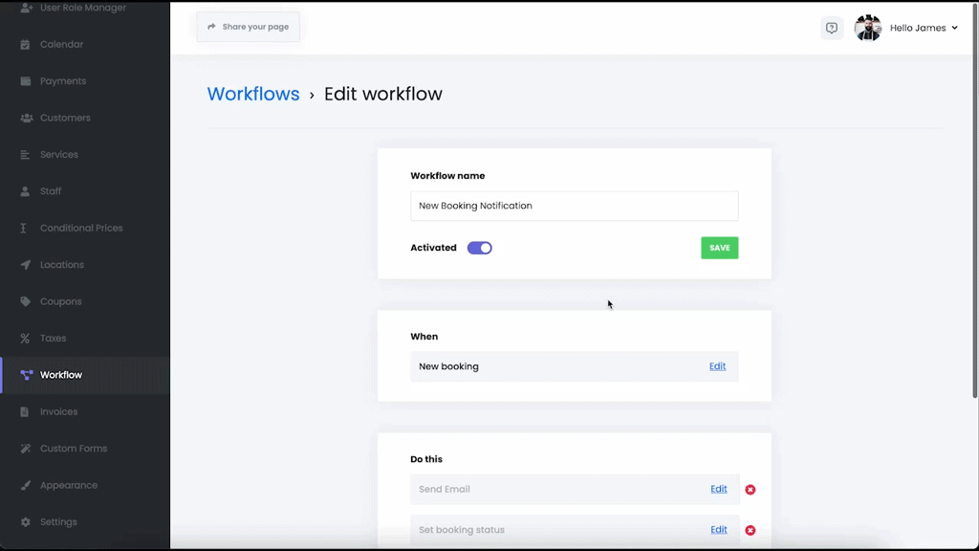Edit the Send Email action
This screenshot has height=551, width=979.
(x=718, y=489)
